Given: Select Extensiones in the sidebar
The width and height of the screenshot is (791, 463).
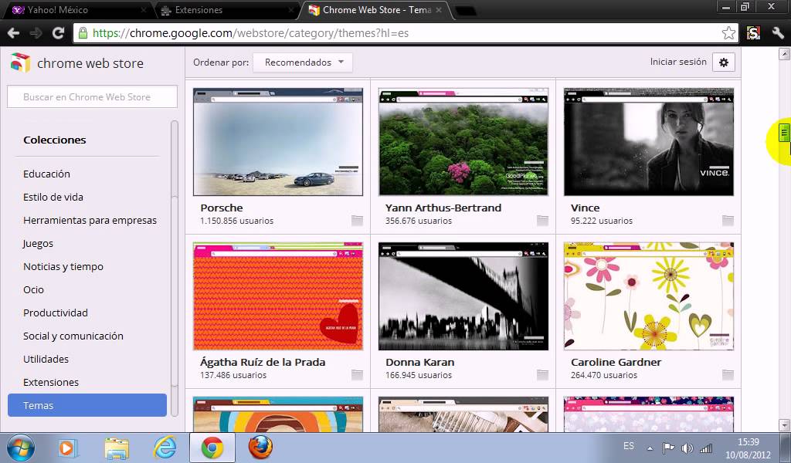Looking at the screenshot, I should [51, 383].
